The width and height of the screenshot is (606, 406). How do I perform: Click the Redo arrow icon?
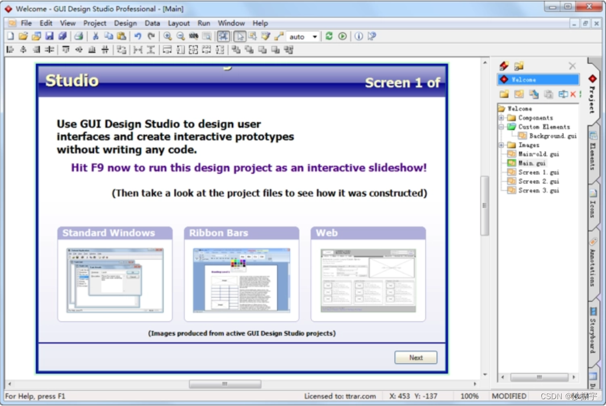coord(151,36)
